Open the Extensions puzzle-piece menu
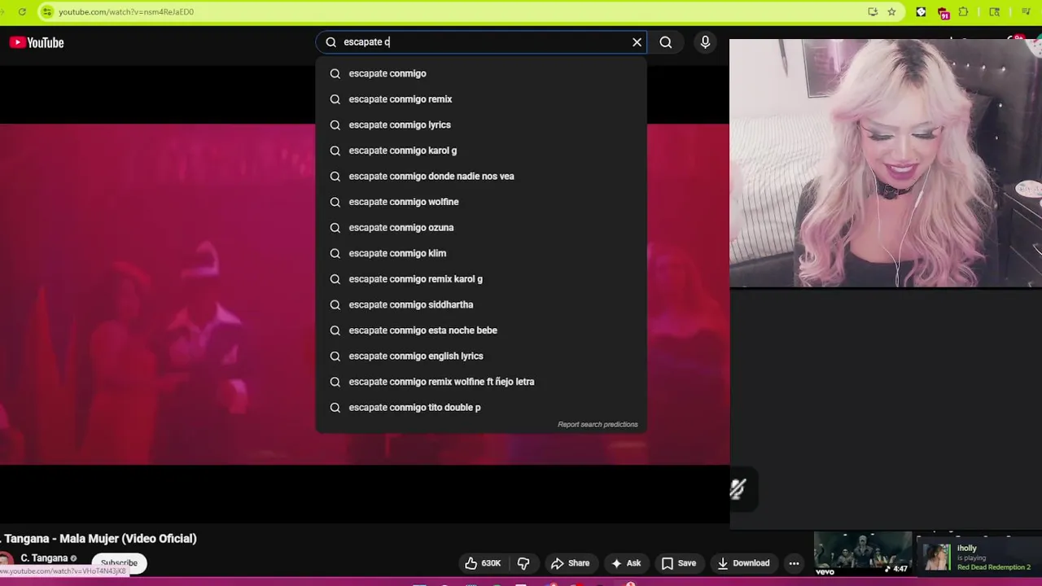1042x586 pixels. click(x=964, y=11)
